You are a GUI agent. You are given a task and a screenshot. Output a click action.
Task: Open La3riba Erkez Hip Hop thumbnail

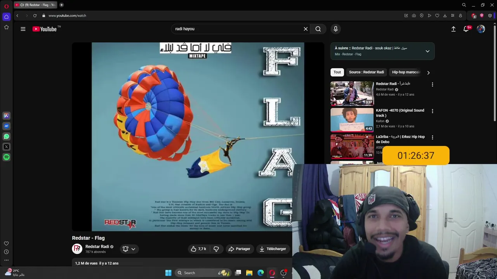[x=352, y=146]
